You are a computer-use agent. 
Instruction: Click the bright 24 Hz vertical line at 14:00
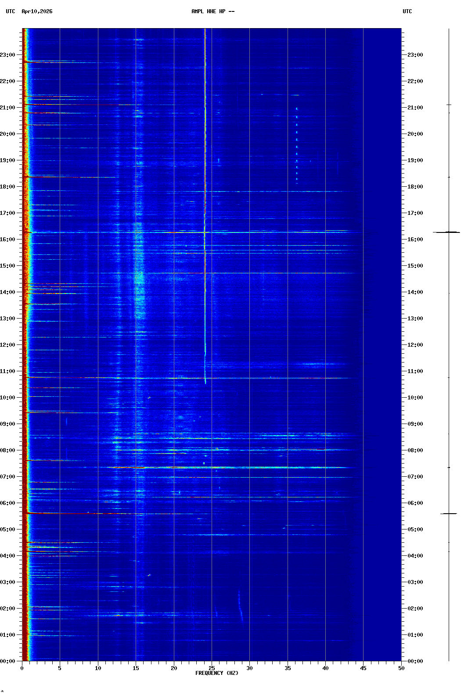[205, 292]
